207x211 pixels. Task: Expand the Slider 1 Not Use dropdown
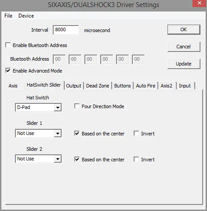pyautogui.click(x=58, y=134)
